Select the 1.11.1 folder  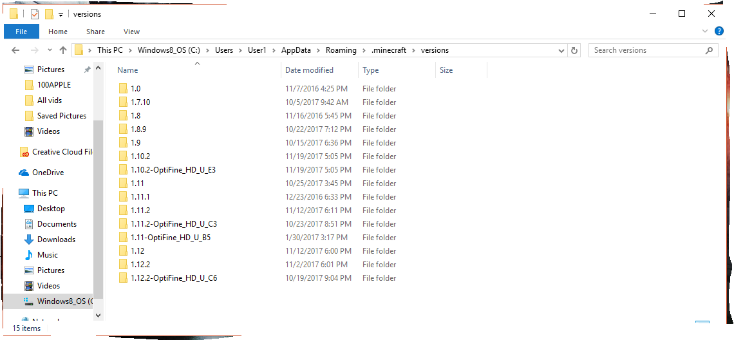[140, 196]
